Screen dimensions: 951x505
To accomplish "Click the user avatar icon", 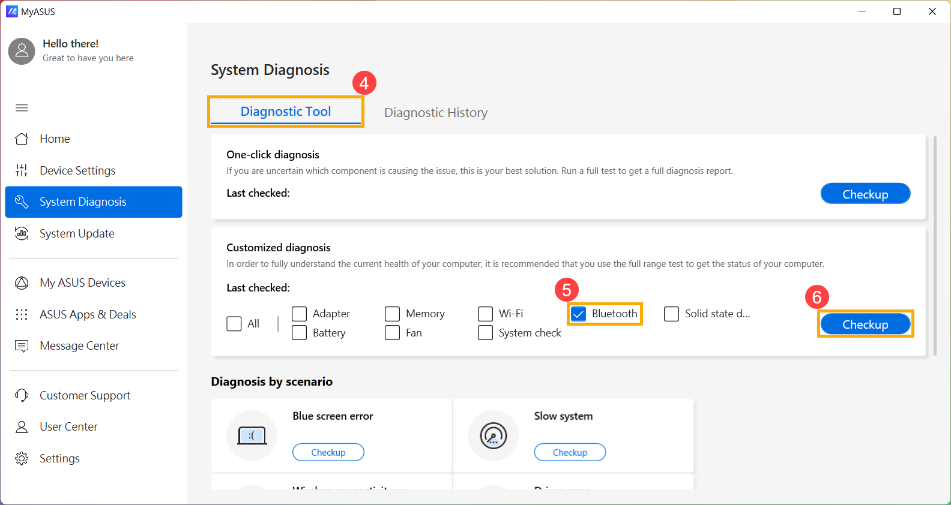I will 22,51.
